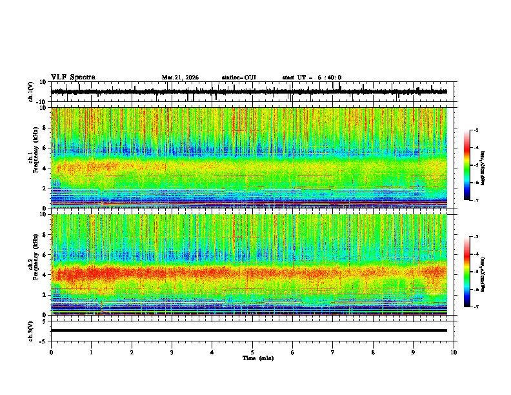This screenshot has height=395, width=511.
Task: Click the ch.2 spectrogram panel
Action: click(248, 265)
